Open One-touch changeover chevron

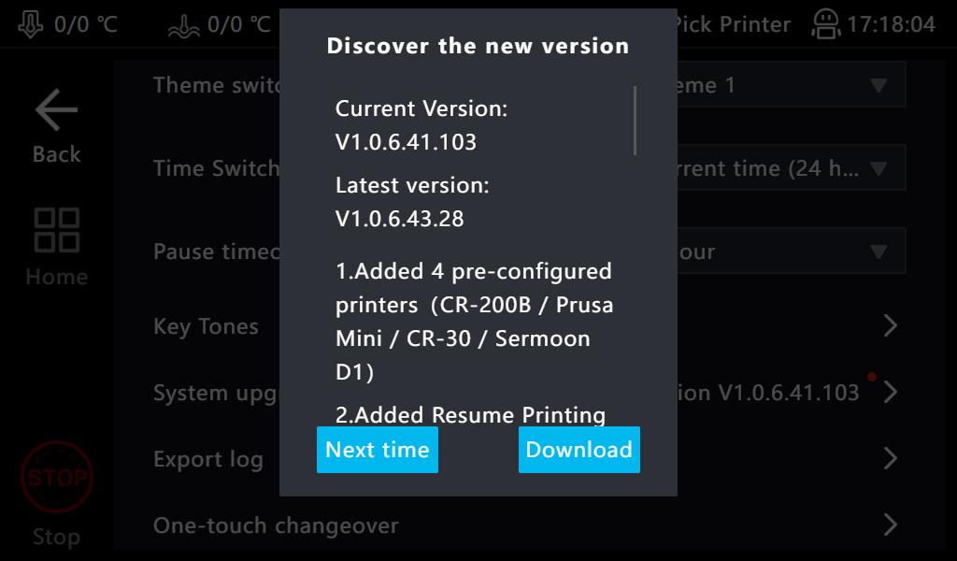coord(890,525)
